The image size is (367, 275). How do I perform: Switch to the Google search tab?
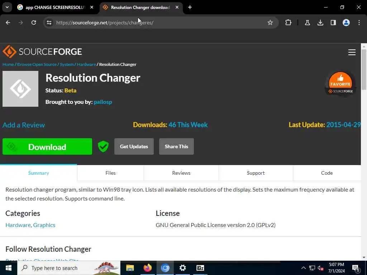click(x=55, y=7)
